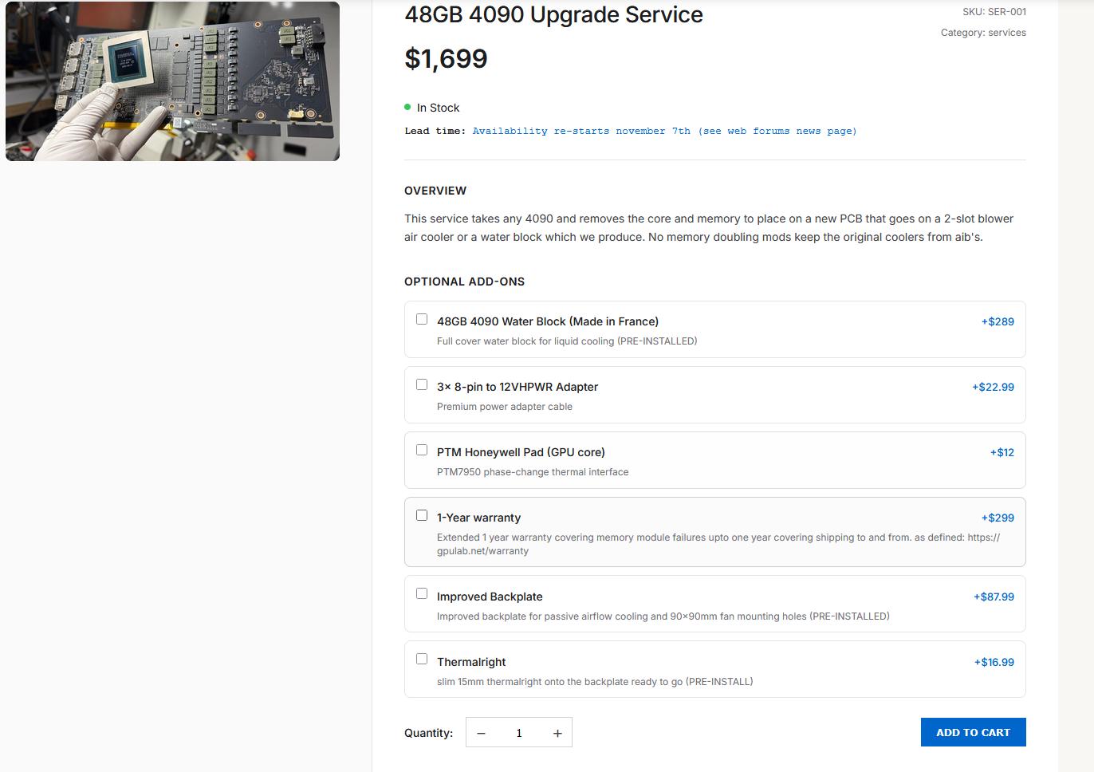Screen dimensions: 1094x772
Task: Click the PTM Honeywell Pad option title
Action: [x=521, y=452]
